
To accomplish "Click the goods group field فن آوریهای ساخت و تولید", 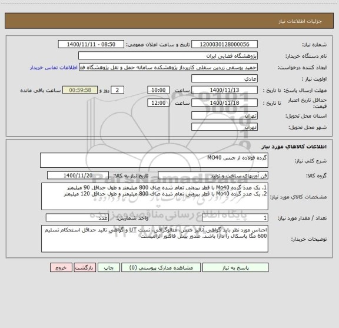I will tap(213, 175).
